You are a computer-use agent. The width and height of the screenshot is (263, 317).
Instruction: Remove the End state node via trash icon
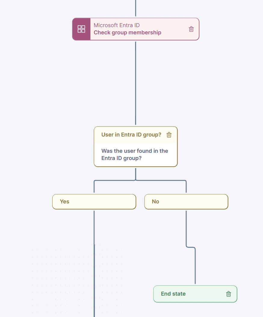[x=228, y=294]
